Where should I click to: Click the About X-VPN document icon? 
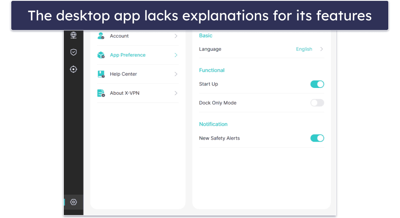pos(101,93)
